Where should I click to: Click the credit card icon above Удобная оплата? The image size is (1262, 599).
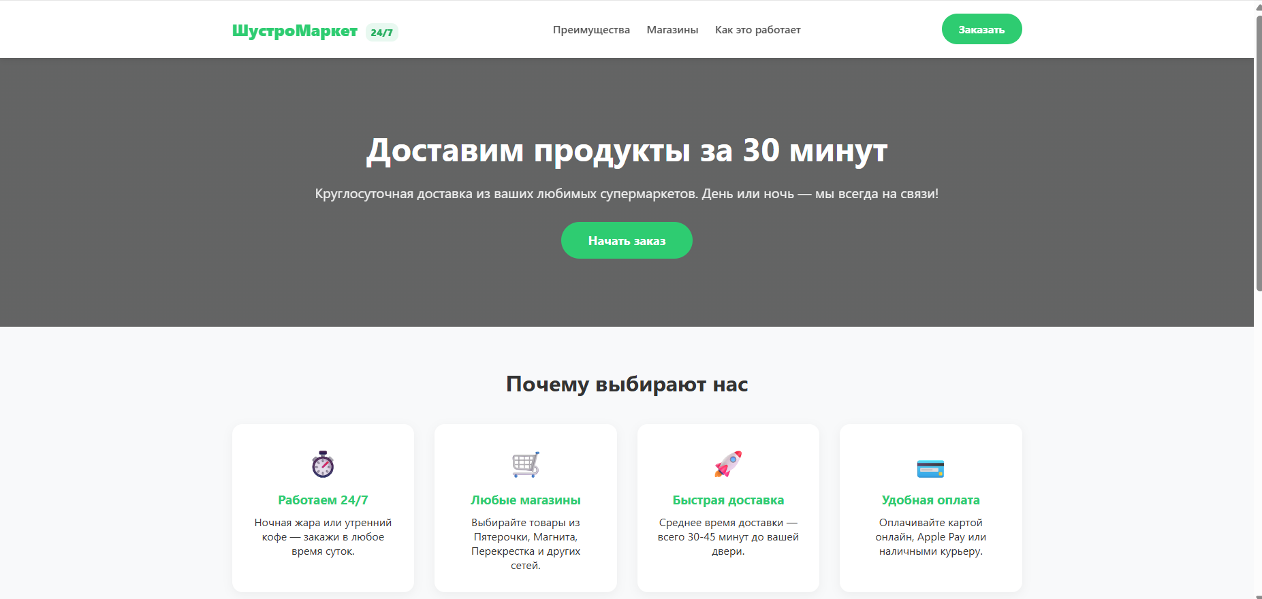point(930,468)
